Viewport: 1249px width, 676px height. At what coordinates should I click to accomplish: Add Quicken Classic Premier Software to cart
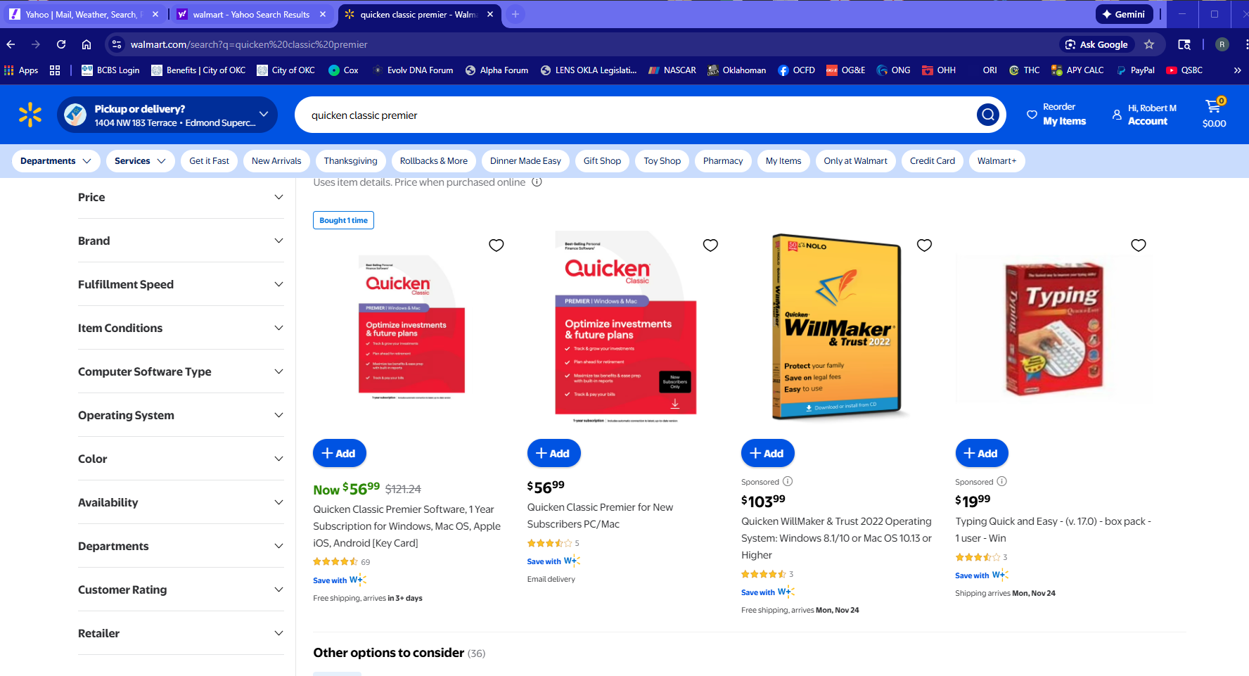(340, 454)
